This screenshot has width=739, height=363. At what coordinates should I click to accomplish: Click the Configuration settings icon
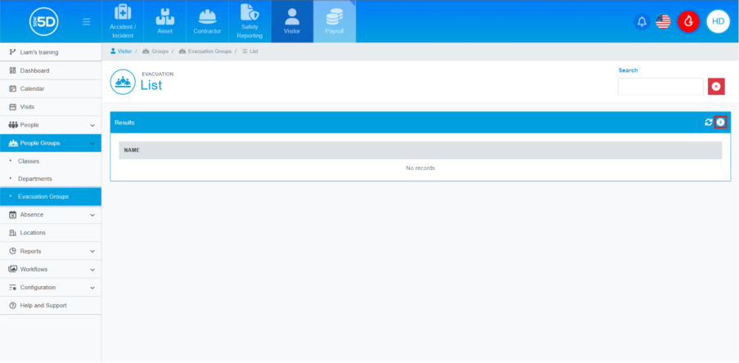[x=13, y=287]
